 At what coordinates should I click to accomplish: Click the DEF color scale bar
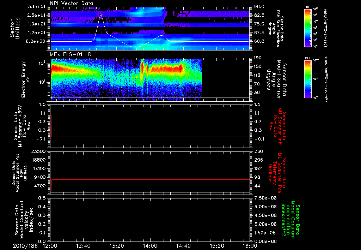(308, 79)
